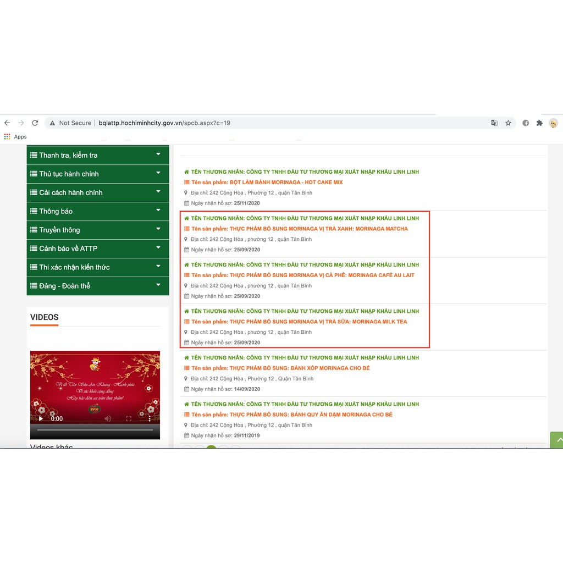Click the list icon beside Cảnh báo về ATTP
This screenshot has height=563, width=563.
(34, 249)
